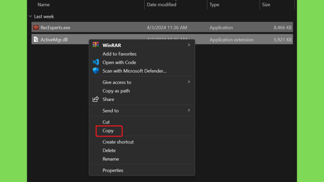
Task: Choose Delete from context menu
Action: tap(142, 150)
